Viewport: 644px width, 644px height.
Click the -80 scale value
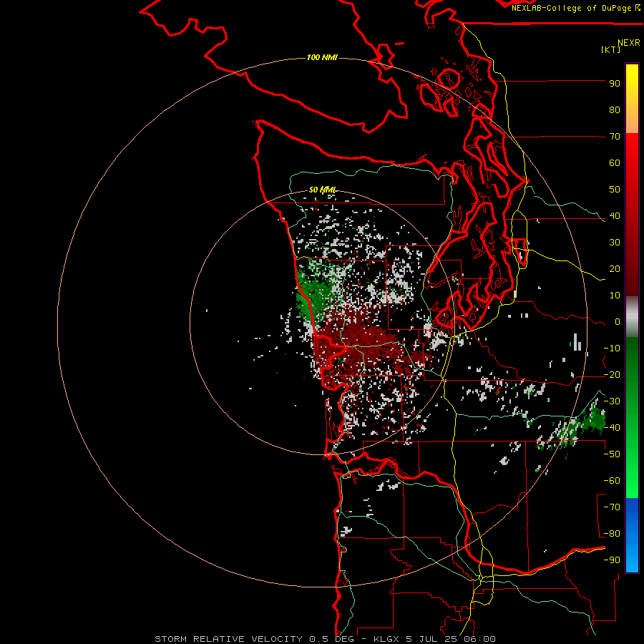pyautogui.click(x=612, y=534)
